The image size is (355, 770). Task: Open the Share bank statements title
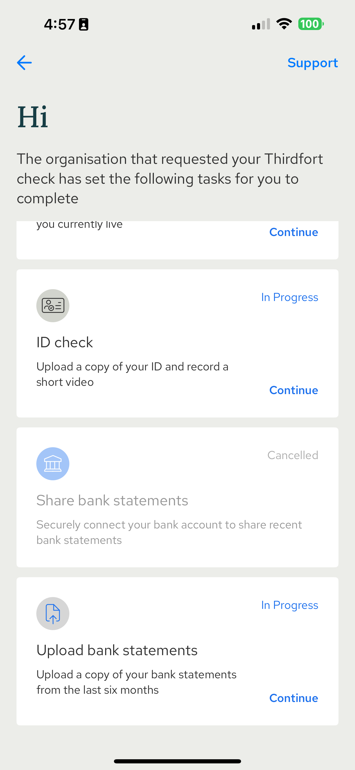click(x=112, y=500)
